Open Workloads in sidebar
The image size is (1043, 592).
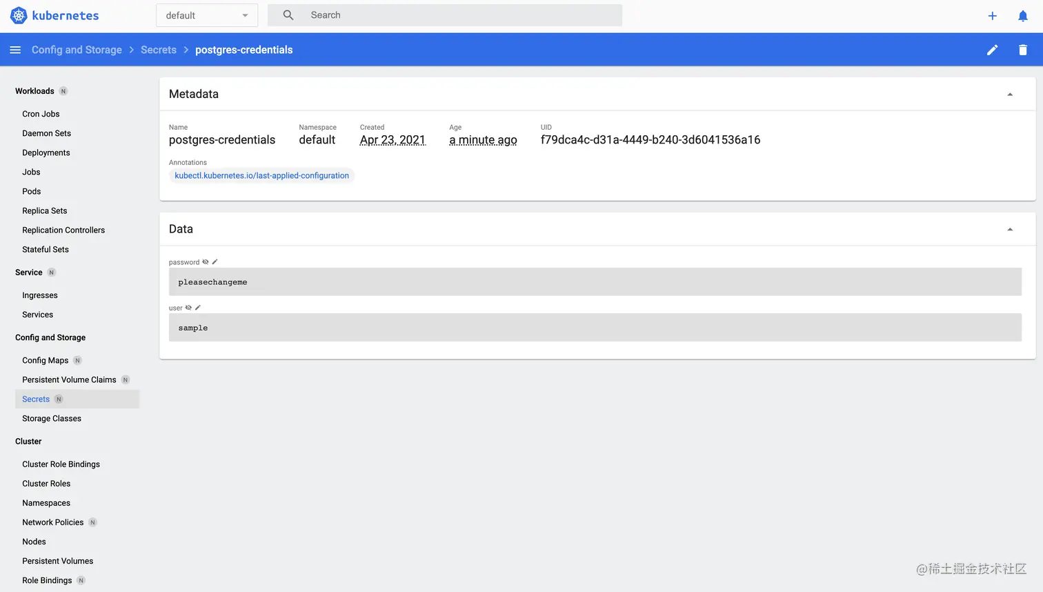pyautogui.click(x=34, y=91)
